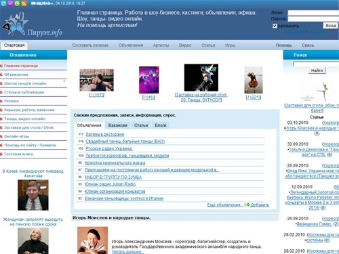Viewport: 339px width, 254px height.
Task: Open news about Киев пивзавод Ахметова
Action: click(x=33, y=173)
